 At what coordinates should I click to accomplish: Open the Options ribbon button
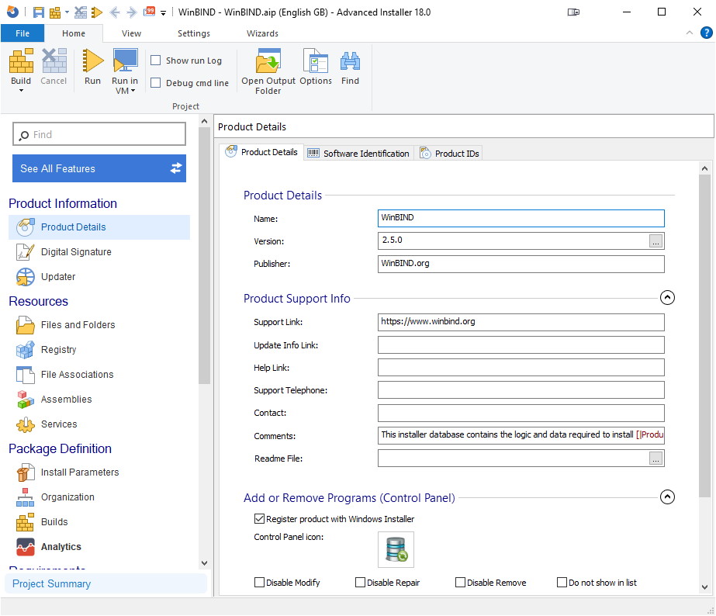[x=316, y=67]
